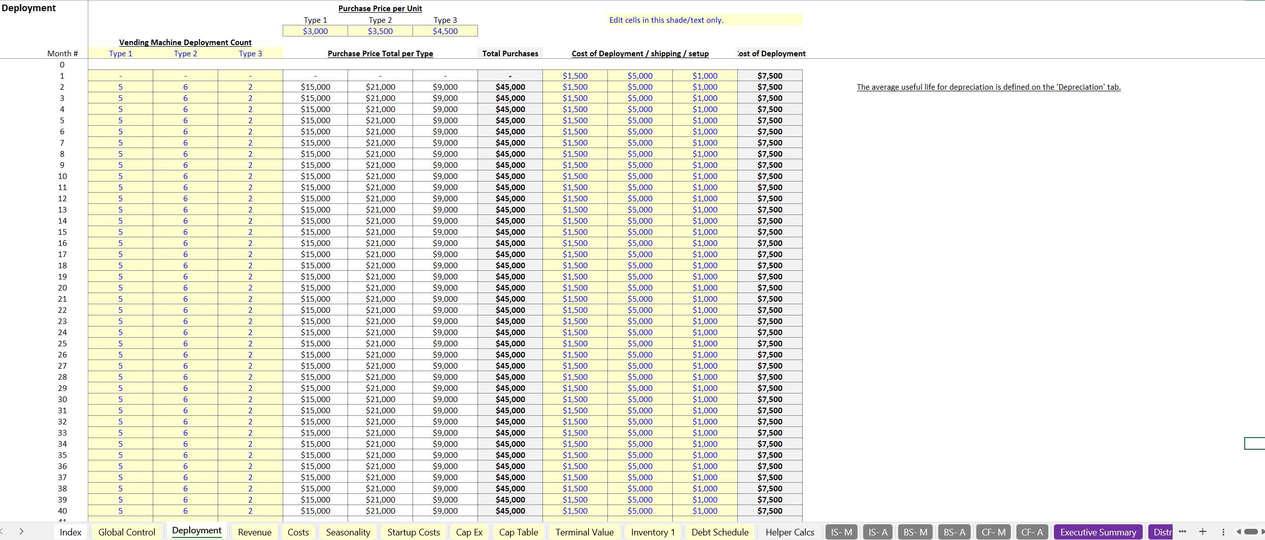Click the previous-sheet navigation arrow
Viewport: 1265px width, 540px height.
pyautogui.click(x=2, y=531)
